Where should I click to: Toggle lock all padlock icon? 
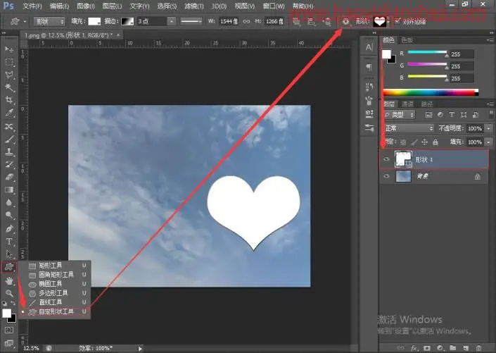click(435, 142)
